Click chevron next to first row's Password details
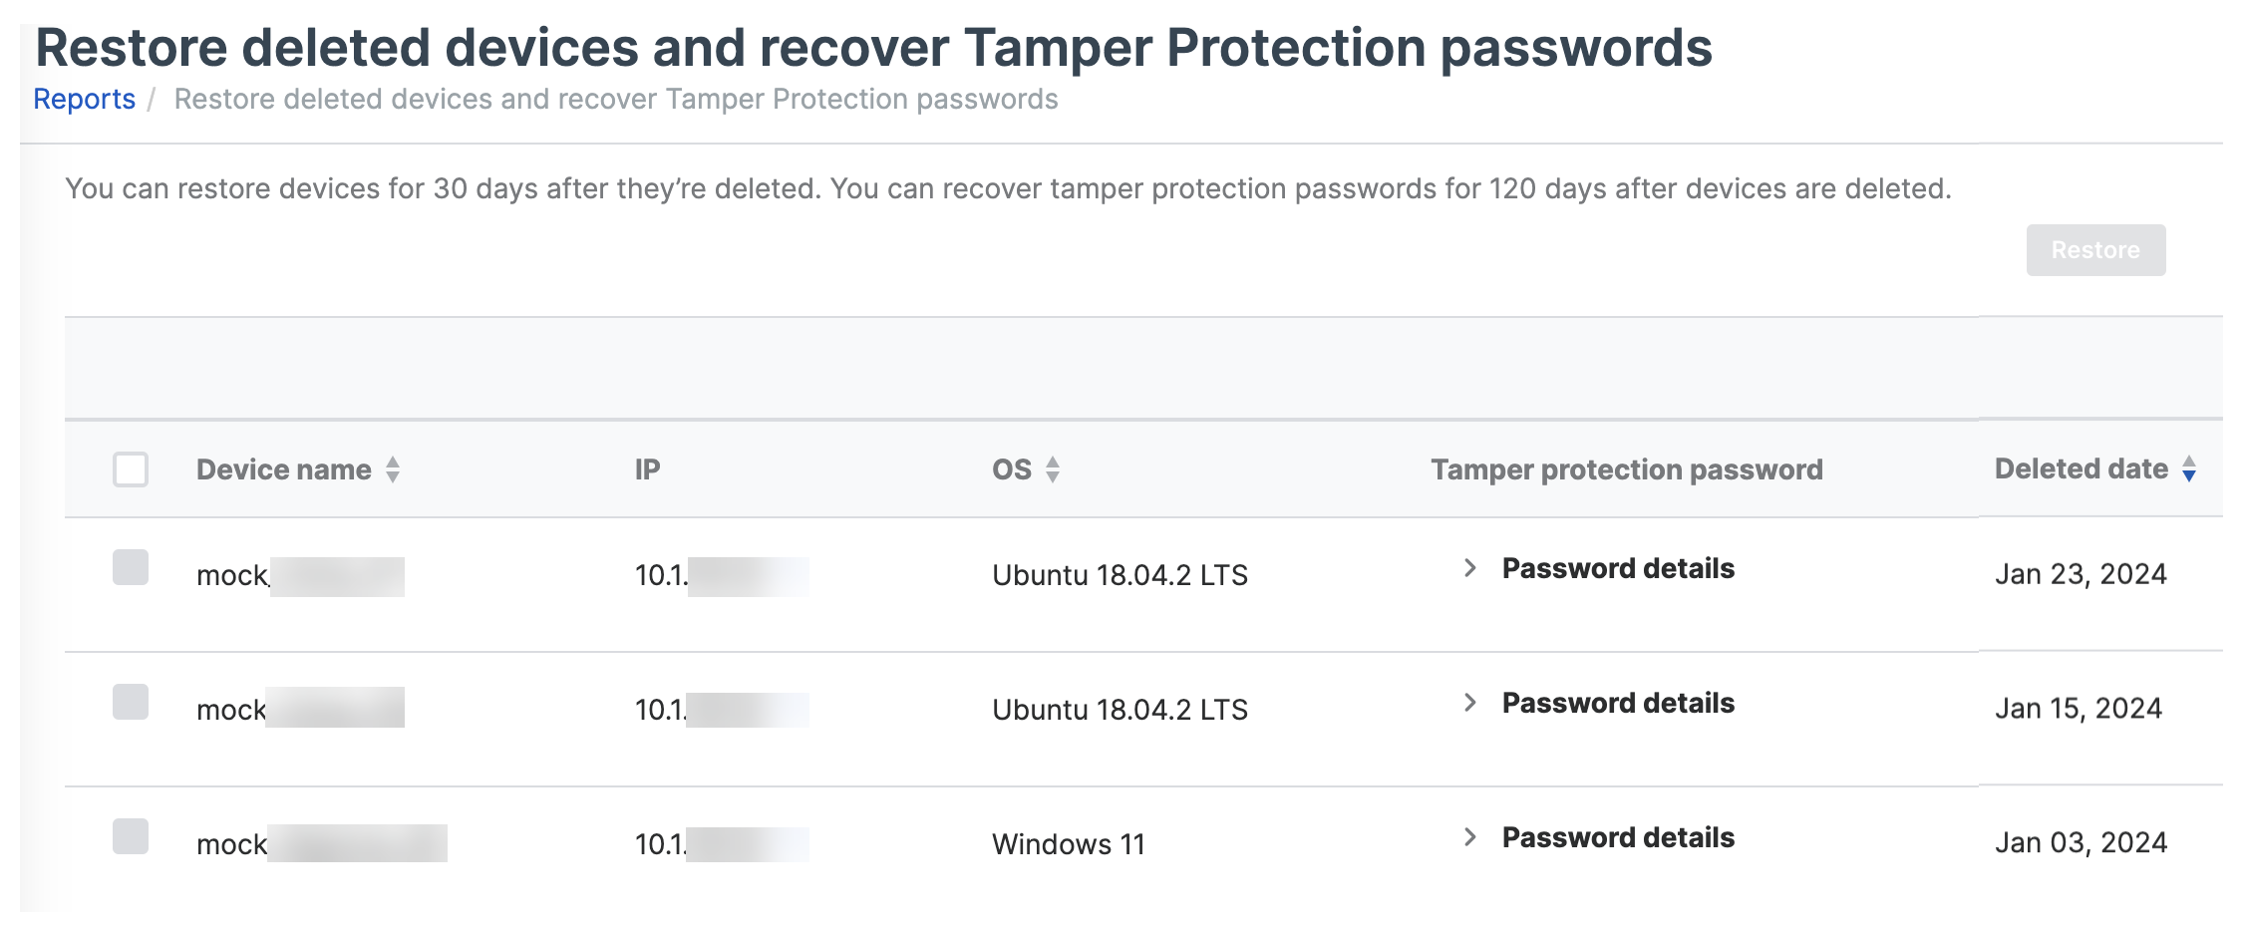The width and height of the screenshot is (2247, 930). [x=1469, y=568]
